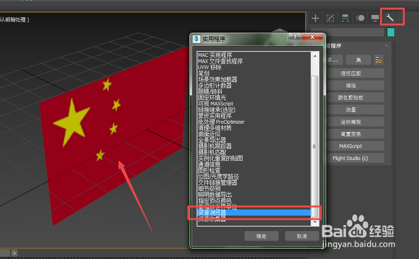Click the partially visible 多... more button

tap(334, 60)
